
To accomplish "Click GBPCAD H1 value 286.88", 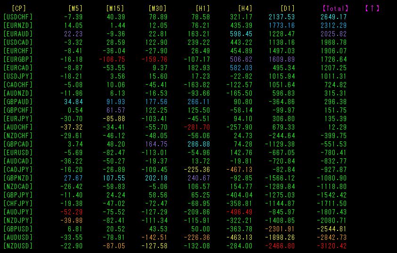I will [x=199, y=144].
